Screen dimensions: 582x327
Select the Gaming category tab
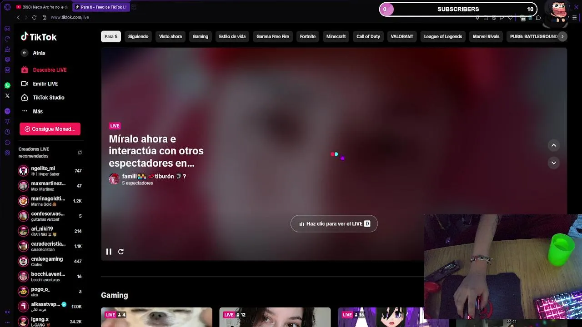click(x=201, y=36)
